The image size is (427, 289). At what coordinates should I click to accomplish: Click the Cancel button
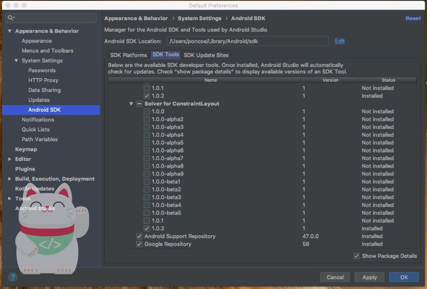click(335, 277)
